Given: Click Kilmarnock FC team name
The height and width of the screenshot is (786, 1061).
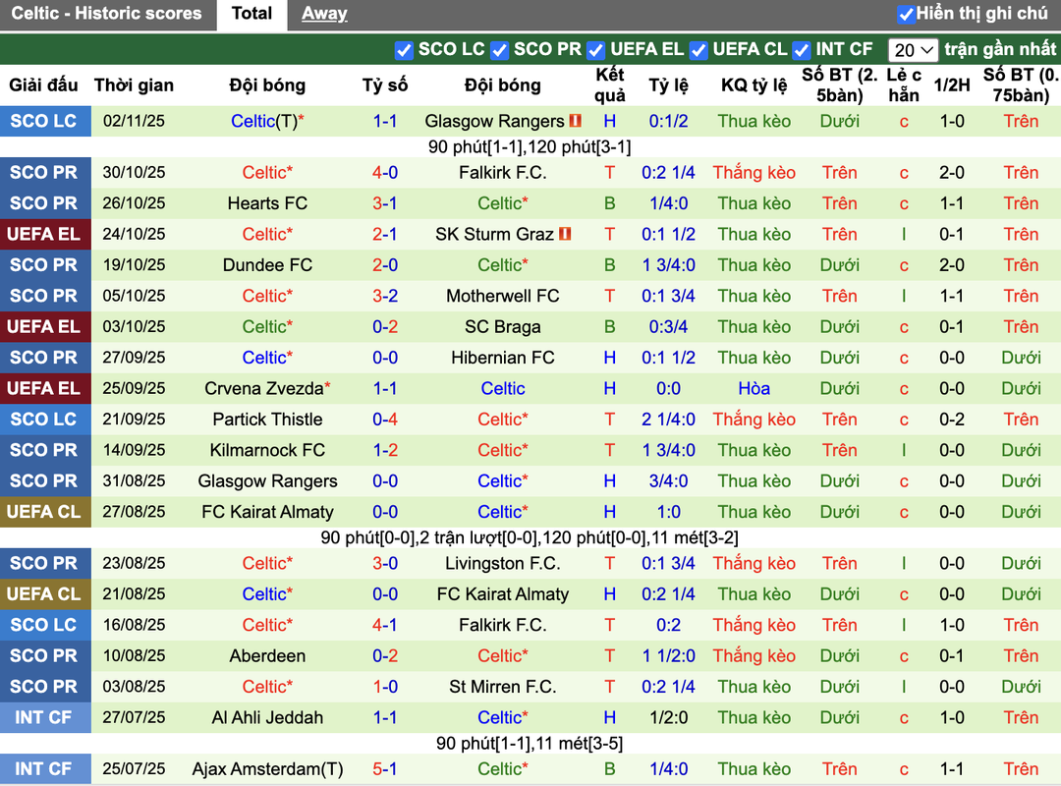Looking at the screenshot, I should coord(267,450).
